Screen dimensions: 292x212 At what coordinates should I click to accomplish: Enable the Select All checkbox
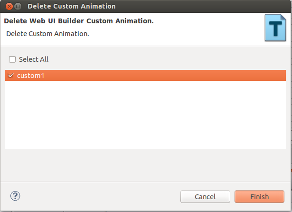pyautogui.click(x=12, y=59)
